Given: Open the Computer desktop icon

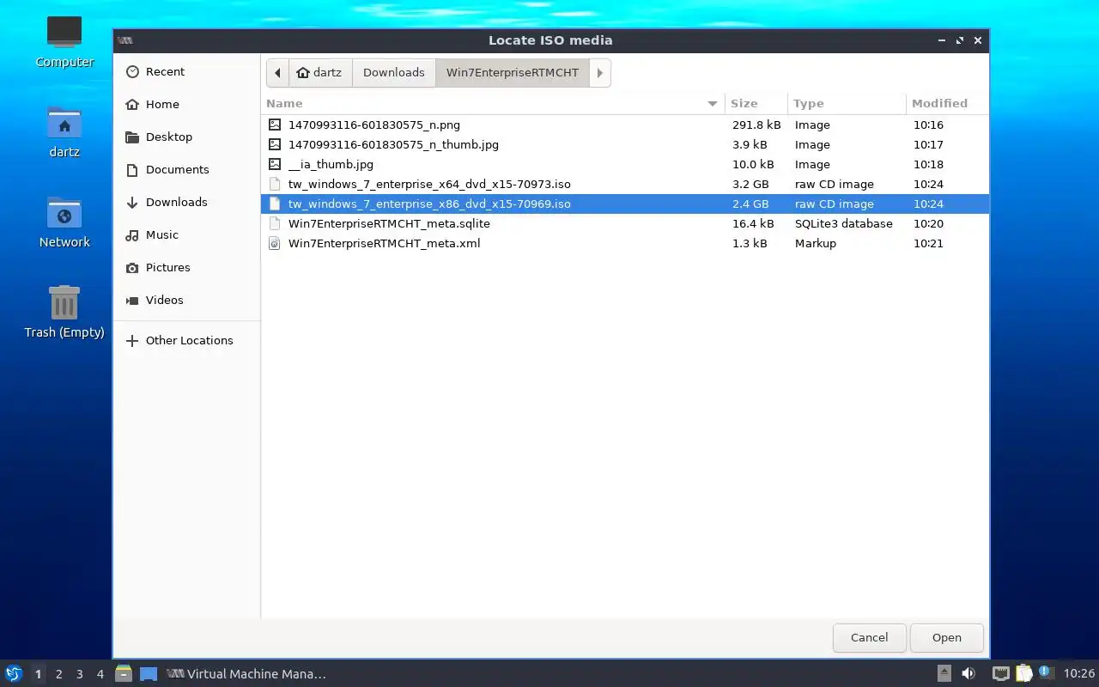Looking at the screenshot, I should click(x=64, y=42).
